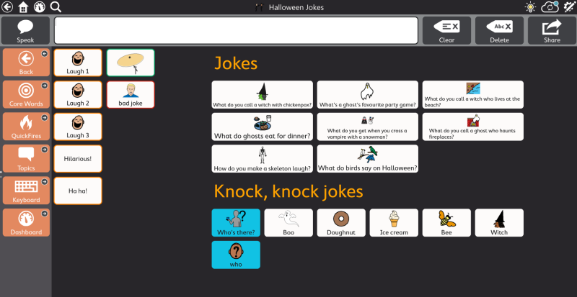Open Keyboard from the sidebar
Screen dimensions: 577x297
click(x=26, y=191)
